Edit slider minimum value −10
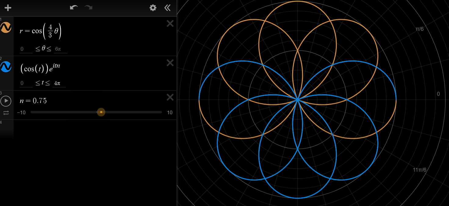This screenshot has width=449, height=206. 21,112
